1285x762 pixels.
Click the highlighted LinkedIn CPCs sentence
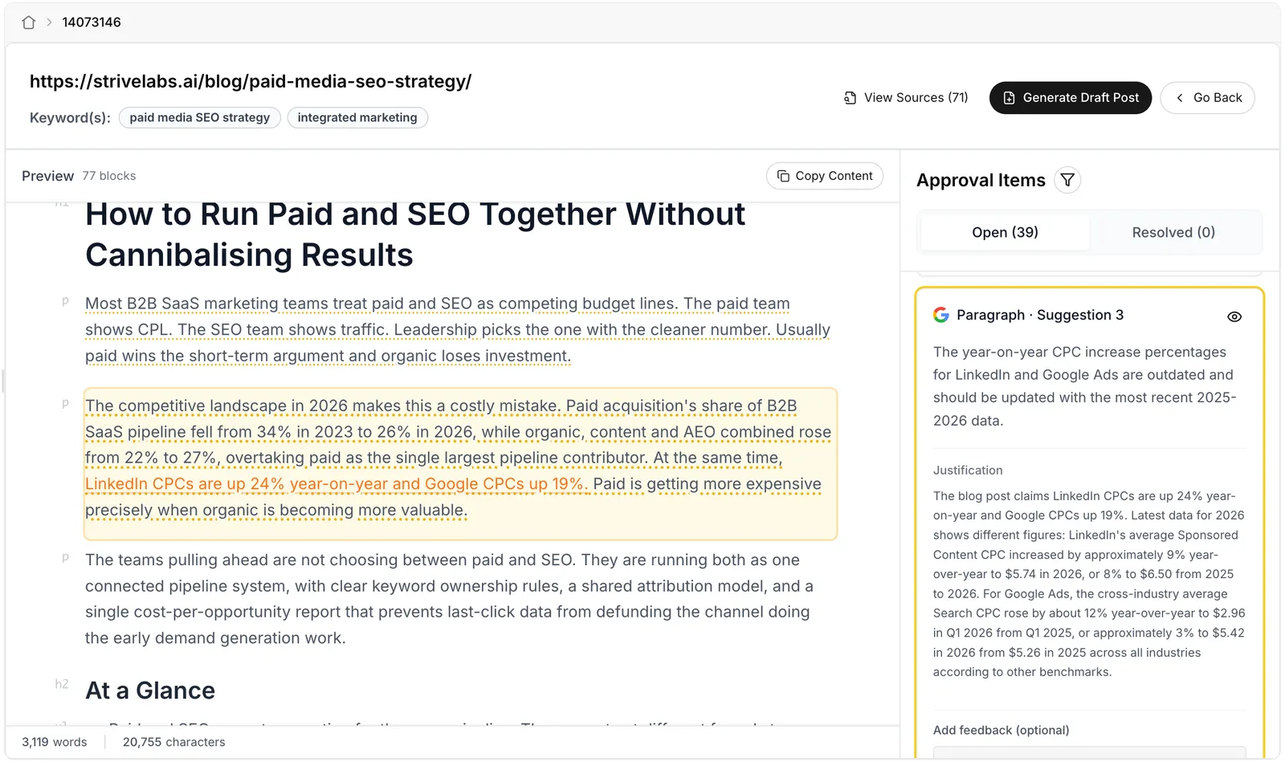[x=337, y=484]
